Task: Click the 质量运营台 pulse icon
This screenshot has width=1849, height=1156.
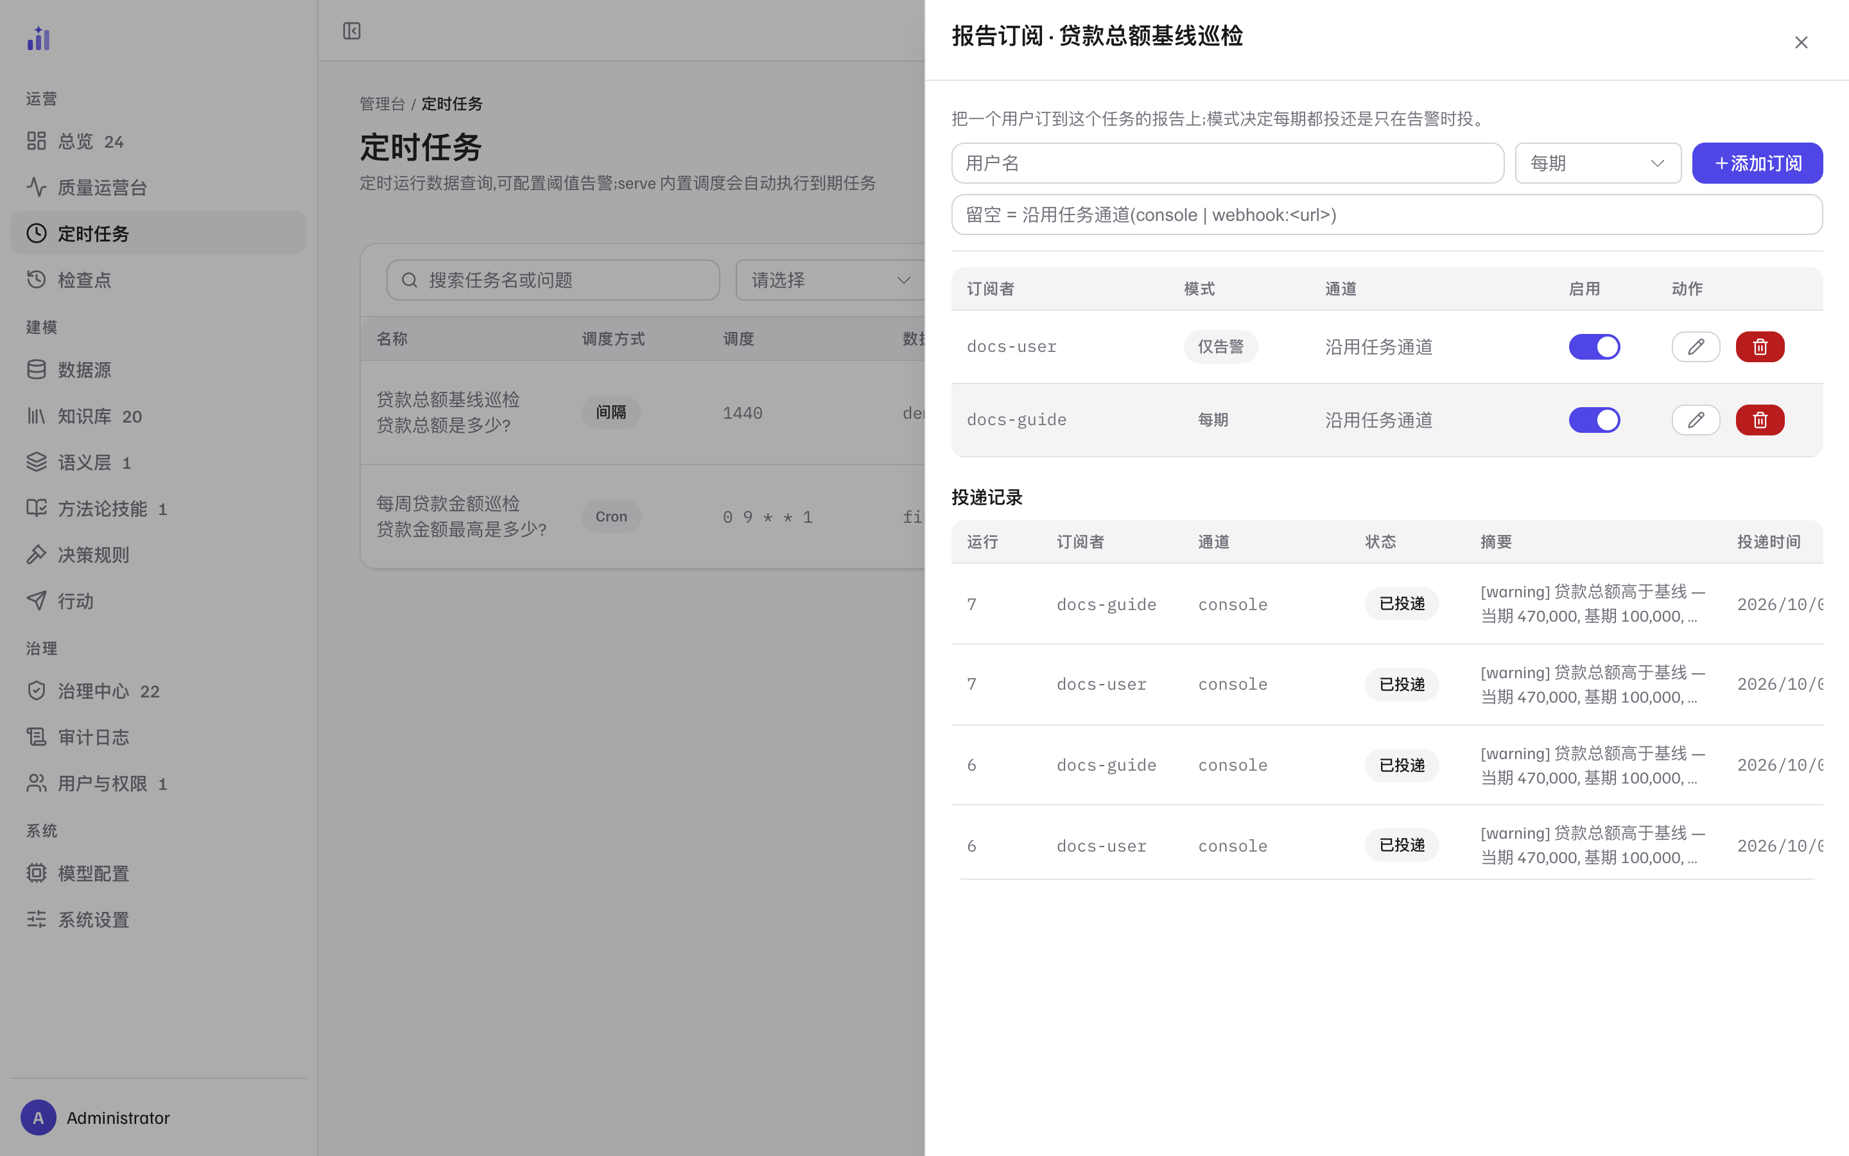Action: (x=37, y=186)
